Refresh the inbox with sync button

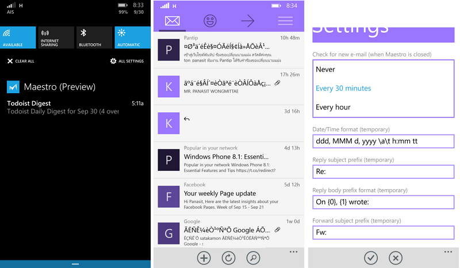[x=228, y=258]
